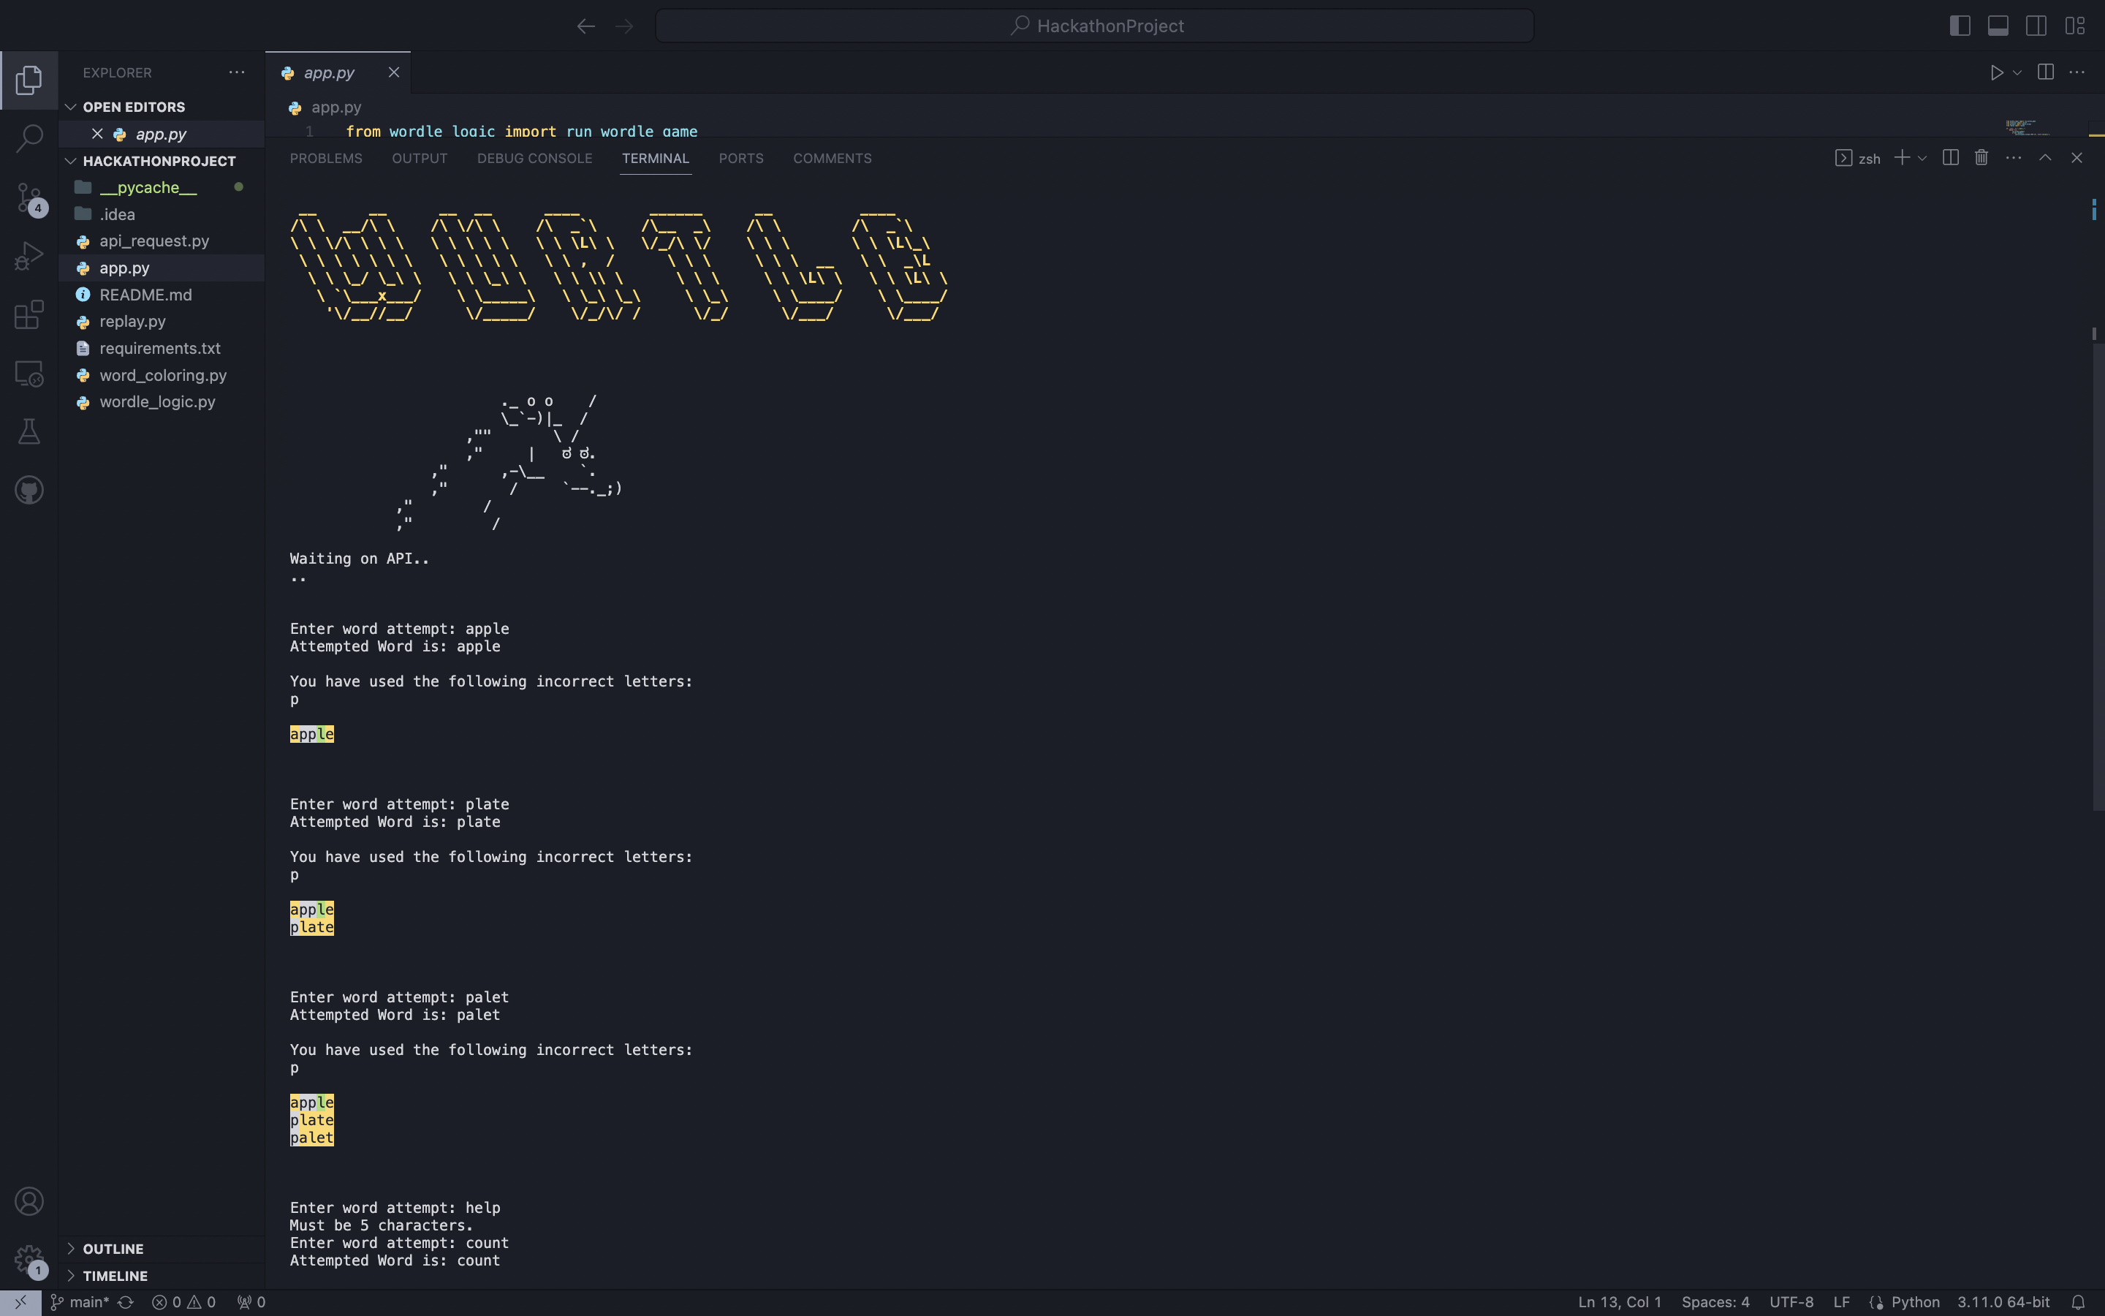Open wordle_logic.py in the explorer
Viewport: 2105px width, 1316px height.
pyautogui.click(x=156, y=401)
